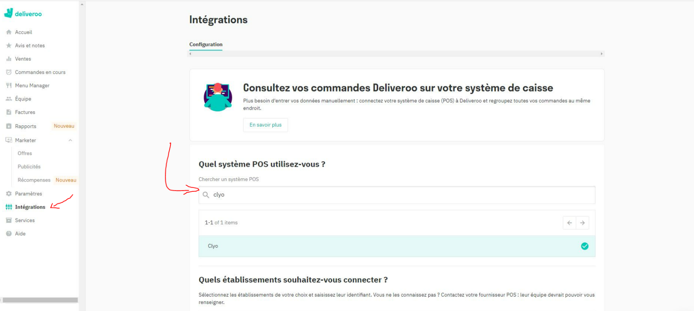Click the tab bar right scroll arrow
Screen dimensions: 694x311
(602, 54)
